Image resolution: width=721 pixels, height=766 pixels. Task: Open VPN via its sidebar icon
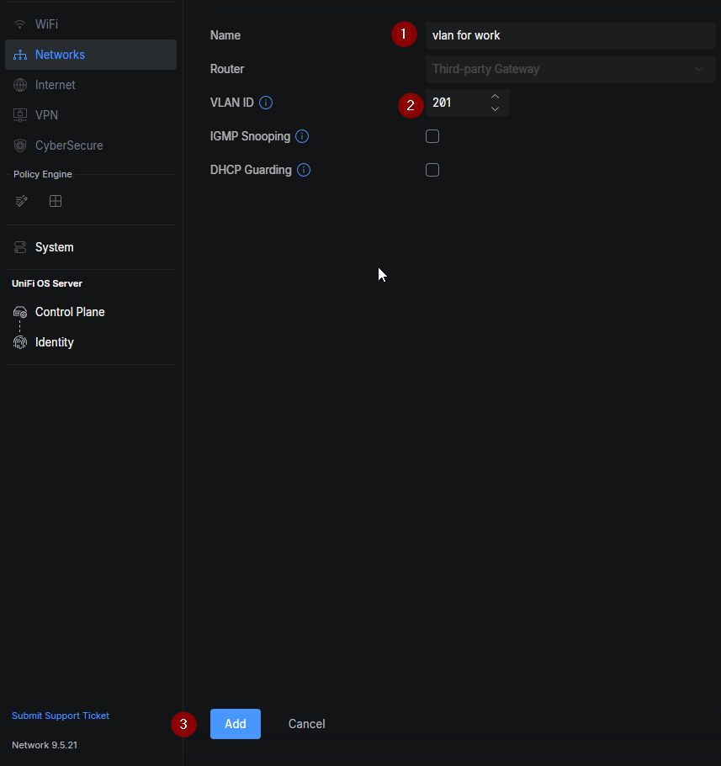click(20, 115)
